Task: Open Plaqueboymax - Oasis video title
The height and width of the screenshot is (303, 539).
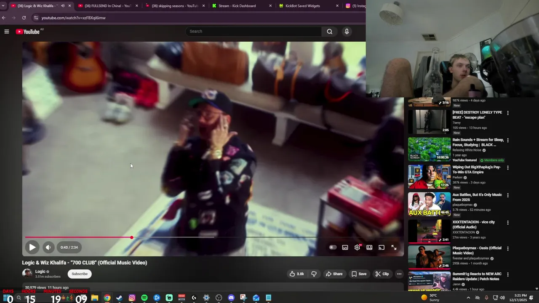Action: 477,250
